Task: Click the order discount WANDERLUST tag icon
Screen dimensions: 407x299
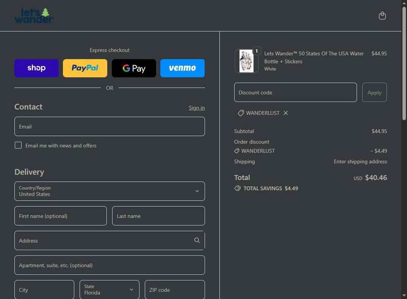Action: (x=237, y=151)
